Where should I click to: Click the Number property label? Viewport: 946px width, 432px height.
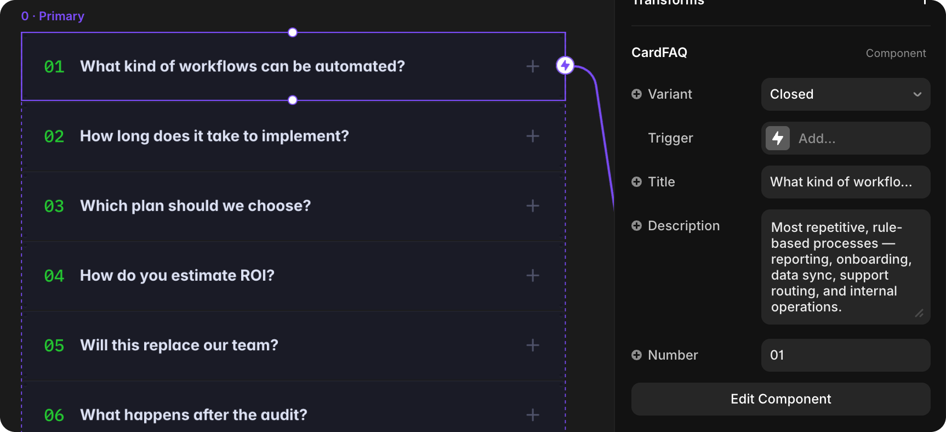click(x=673, y=355)
